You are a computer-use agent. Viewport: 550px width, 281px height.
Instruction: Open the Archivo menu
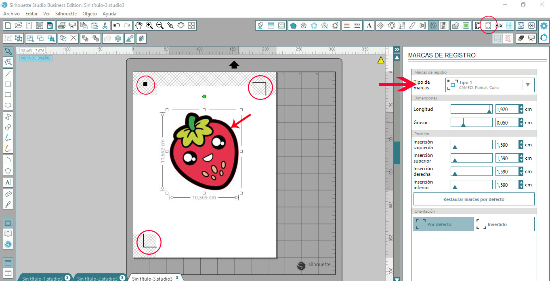tap(11, 13)
